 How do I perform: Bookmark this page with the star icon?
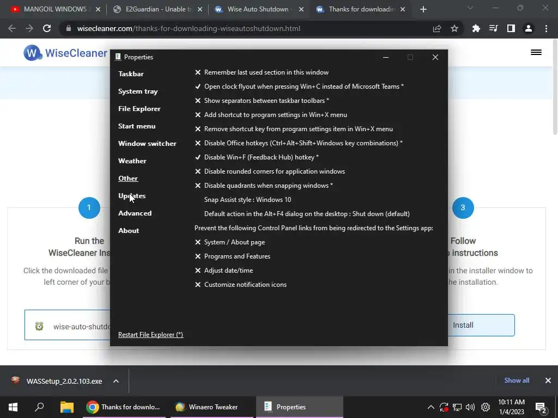pyautogui.click(x=454, y=28)
